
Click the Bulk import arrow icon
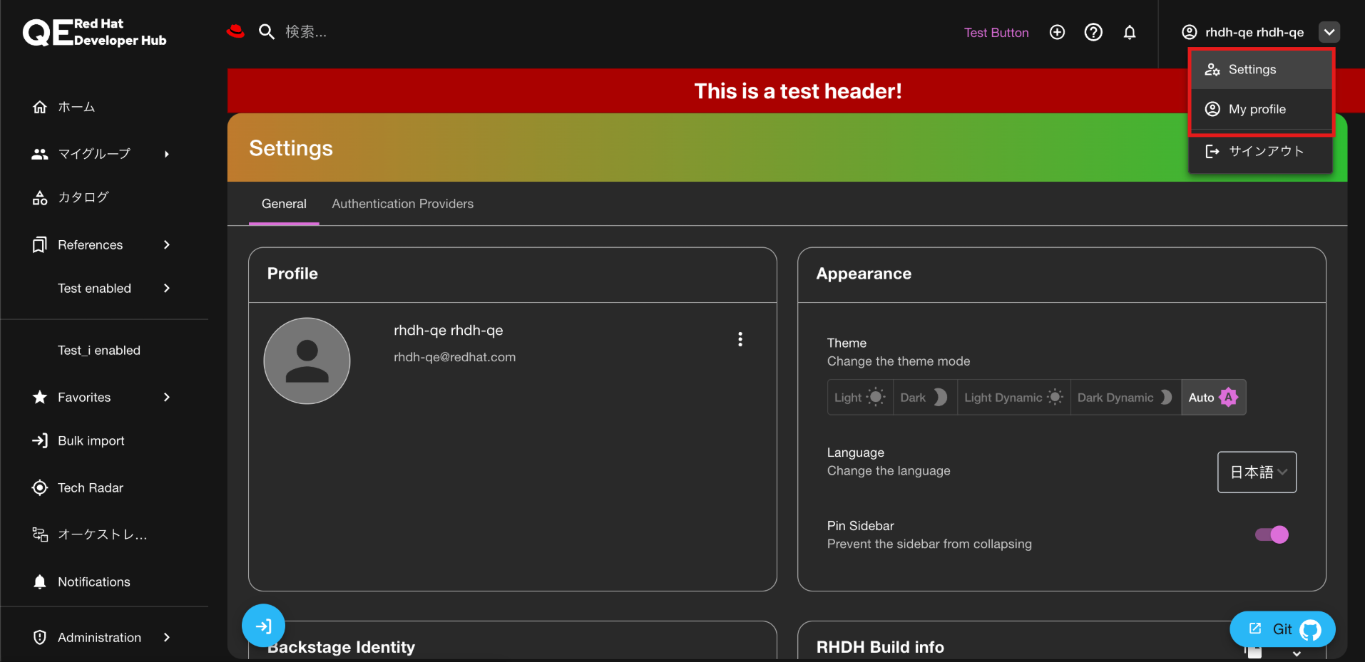(40, 440)
